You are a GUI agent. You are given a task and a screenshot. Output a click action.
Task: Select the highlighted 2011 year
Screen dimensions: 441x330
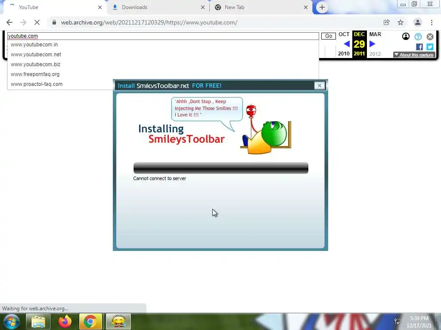pos(359,54)
